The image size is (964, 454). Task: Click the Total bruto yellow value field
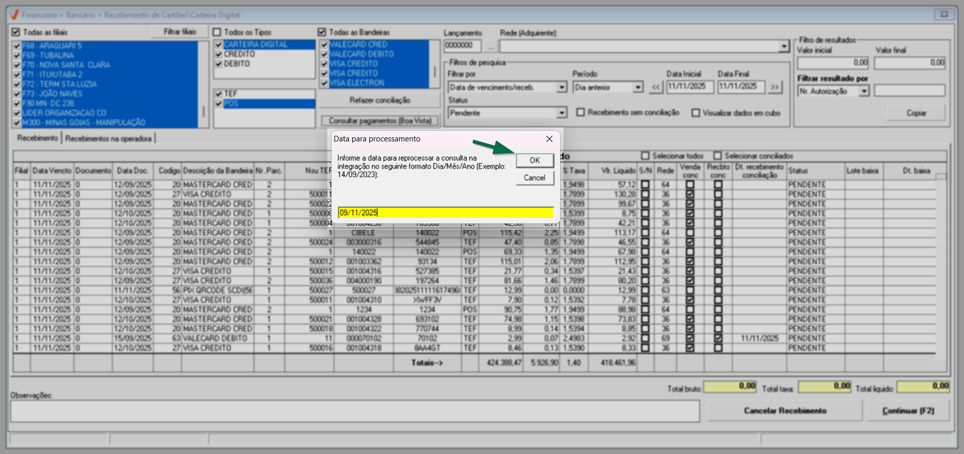tap(730, 386)
